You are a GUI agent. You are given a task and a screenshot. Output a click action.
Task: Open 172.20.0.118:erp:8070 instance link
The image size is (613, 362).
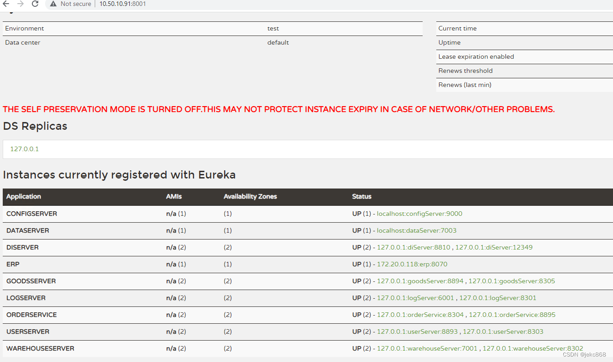click(x=412, y=264)
